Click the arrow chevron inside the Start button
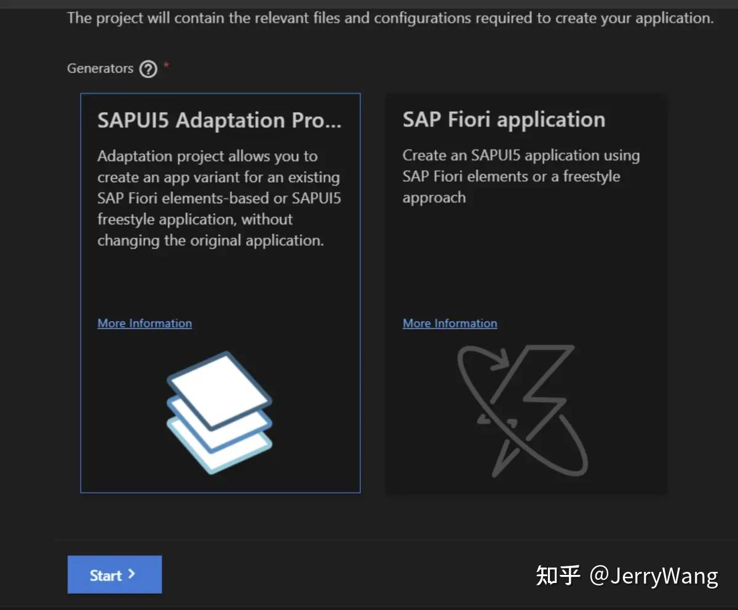Screen dimensions: 738x610 (x=130, y=575)
